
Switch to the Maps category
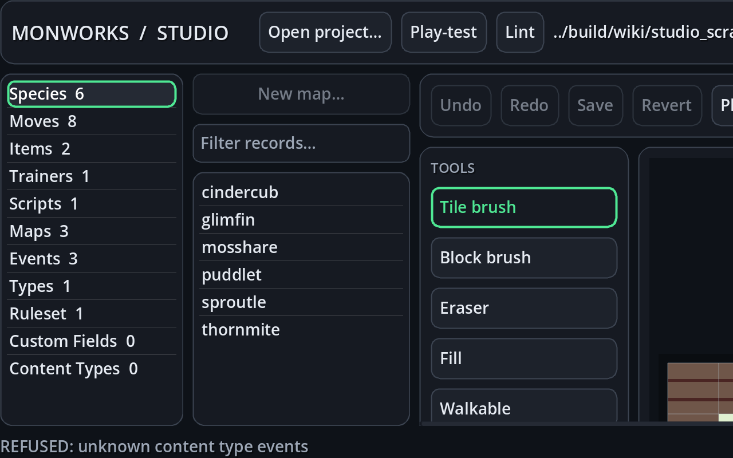click(x=92, y=231)
